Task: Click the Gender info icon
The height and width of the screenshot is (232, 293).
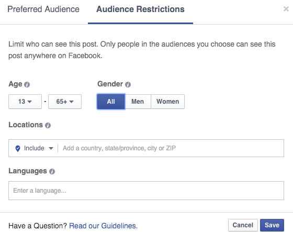Action: (128, 84)
